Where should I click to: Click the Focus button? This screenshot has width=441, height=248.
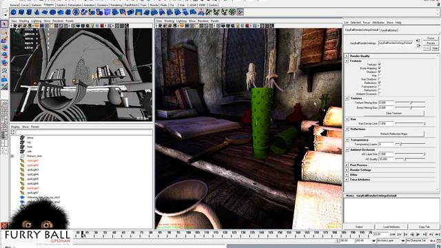point(431,39)
